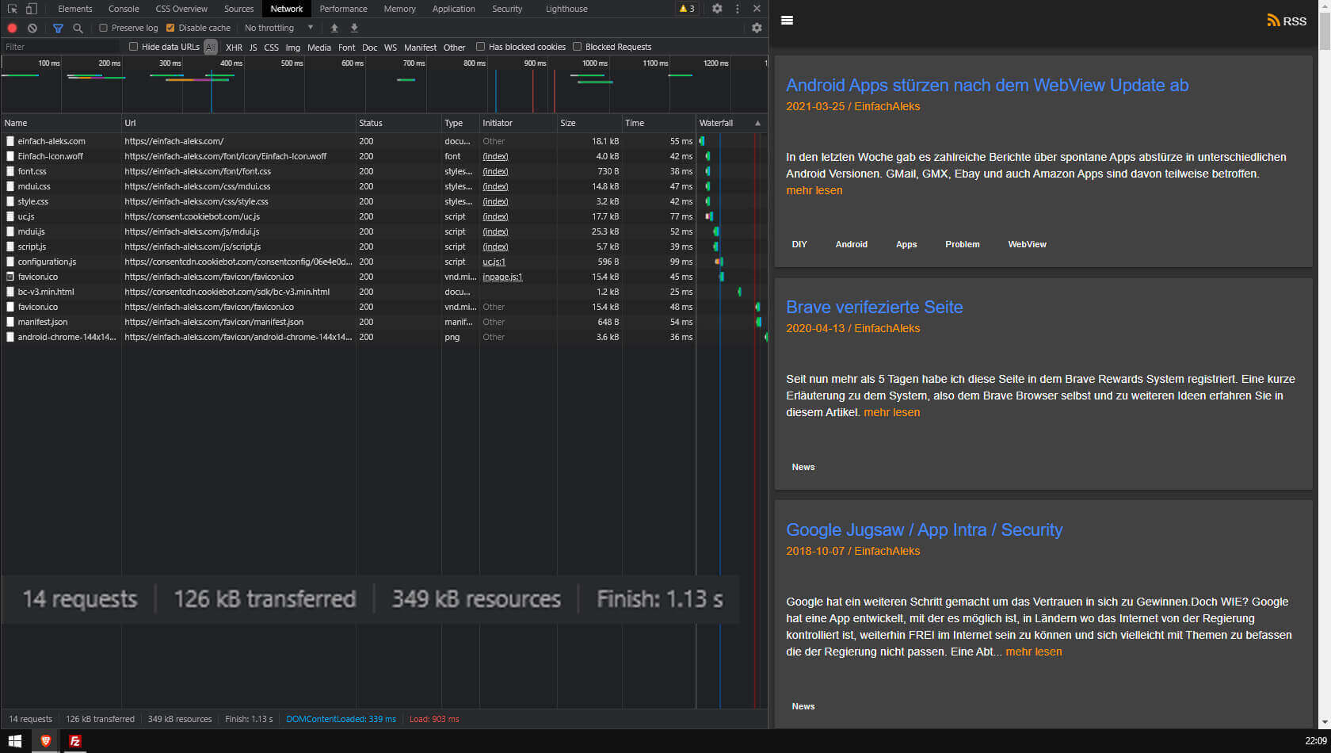Filter requests by CSS type
Viewport: 1331px width, 753px height.
pos(271,48)
